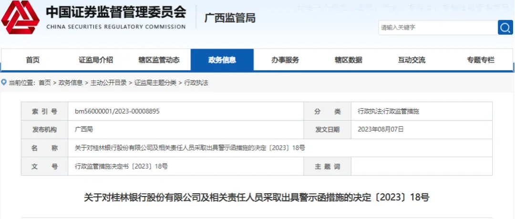Go to 证监局主题分类 in the breadcrumb
The image size is (515, 219).
[155, 83]
